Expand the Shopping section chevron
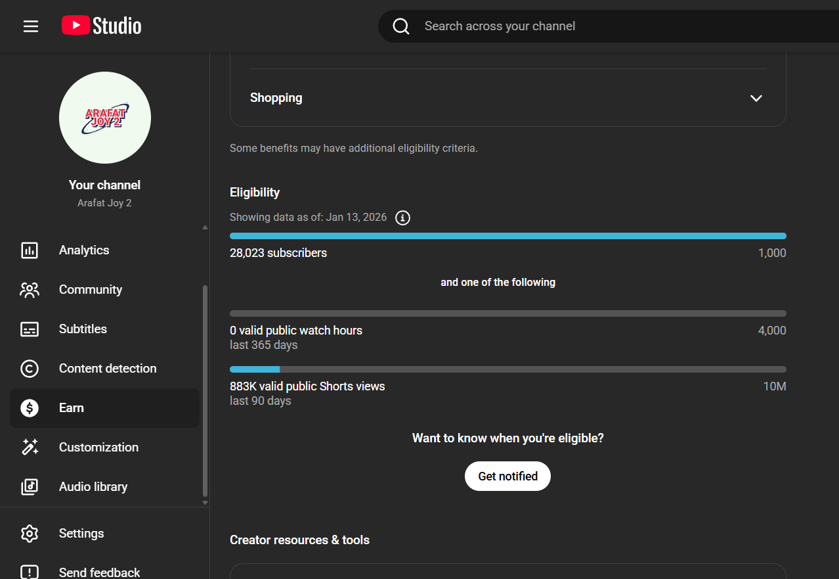Viewport: 839px width, 579px height. [x=756, y=98]
